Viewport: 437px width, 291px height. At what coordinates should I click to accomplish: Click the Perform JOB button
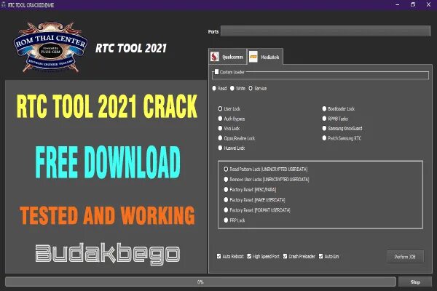click(405, 257)
